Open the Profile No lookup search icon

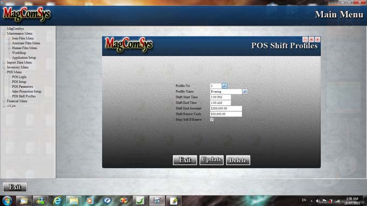click(x=224, y=86)
